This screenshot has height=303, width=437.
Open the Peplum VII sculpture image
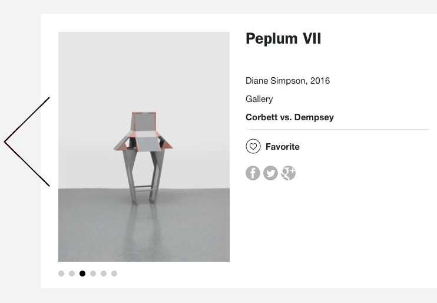pos(144,147)
